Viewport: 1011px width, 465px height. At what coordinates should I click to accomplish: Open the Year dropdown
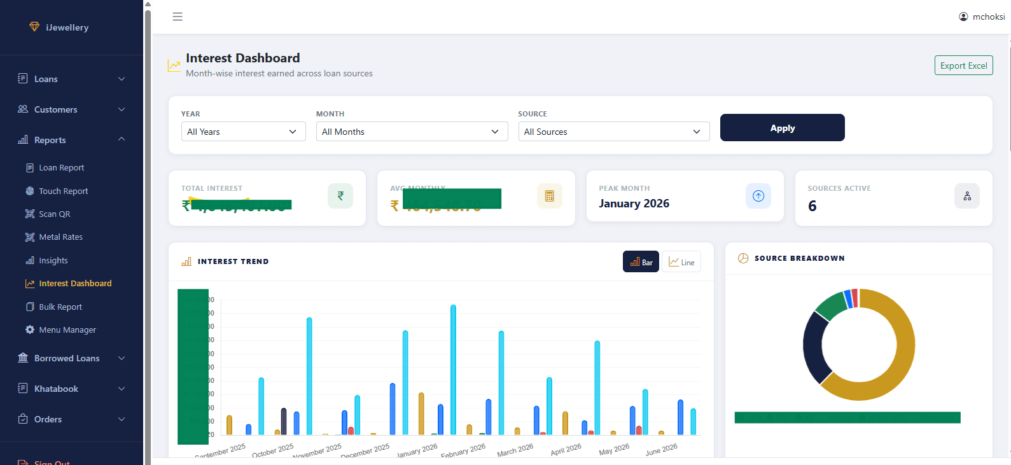pos(243,132)
